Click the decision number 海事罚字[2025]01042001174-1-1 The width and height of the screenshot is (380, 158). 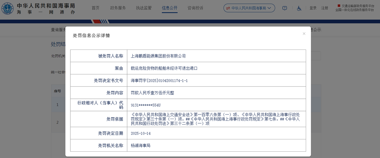[159, 80]
